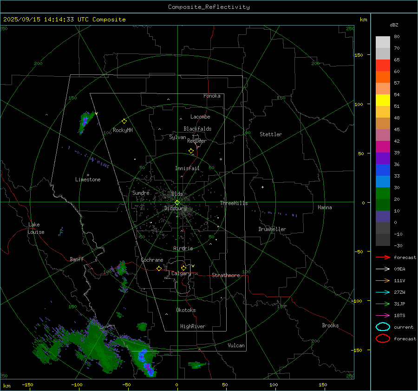Click the Olds city label
The height and width of the screenshot is (391, 418).
[x=177, y=194]
